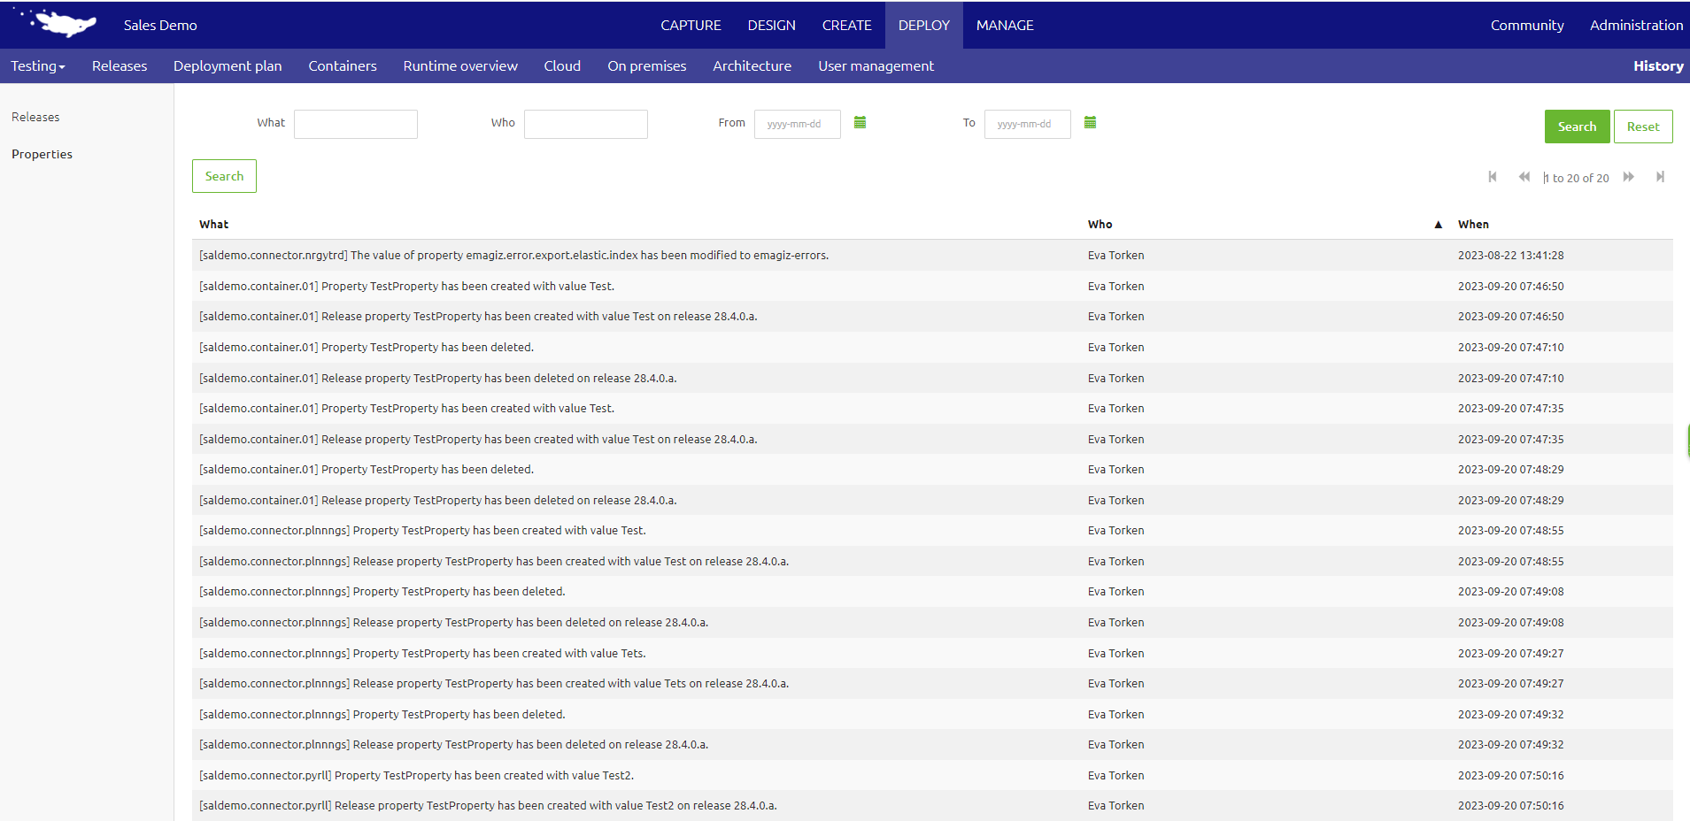1690x821 pixels.
Task: Select Properties in the left sidebar
Action: 42,153
